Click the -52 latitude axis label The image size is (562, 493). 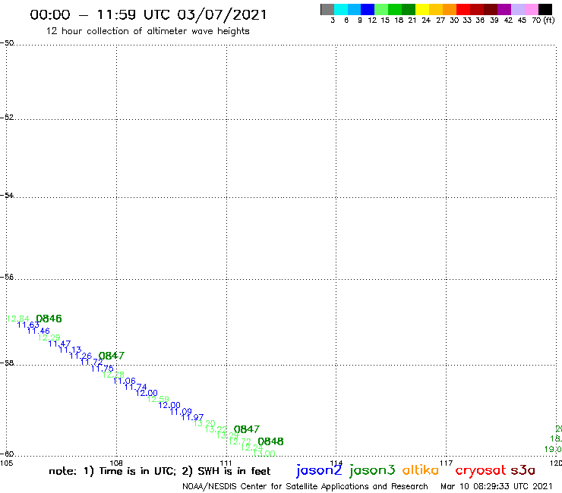[x=7, y=118]
